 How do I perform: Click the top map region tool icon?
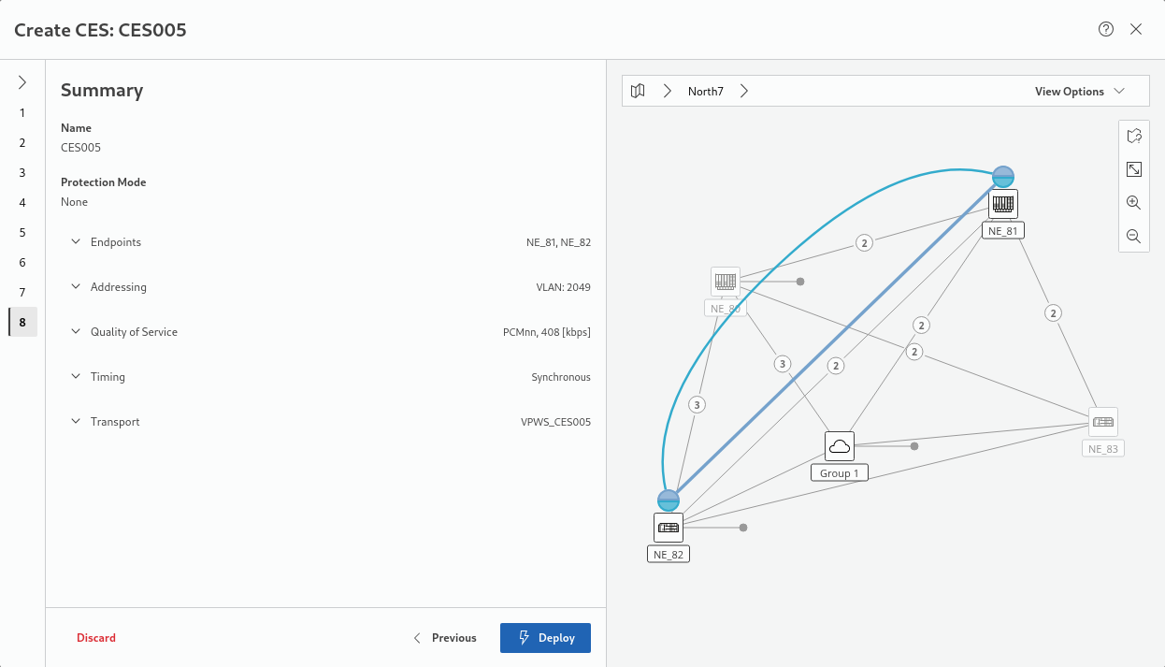pyautogui.click(x=1133, y=136)
